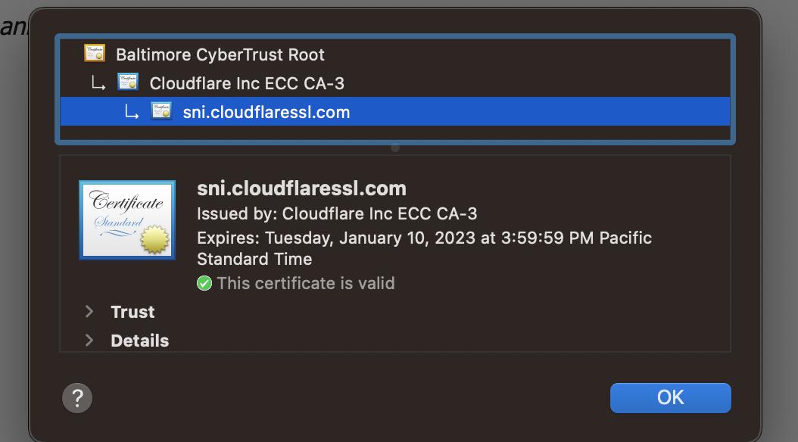This screenshot has height=442, width=798.
Task: Click the green valid checkmark icon
Action: tap(204, 283)
